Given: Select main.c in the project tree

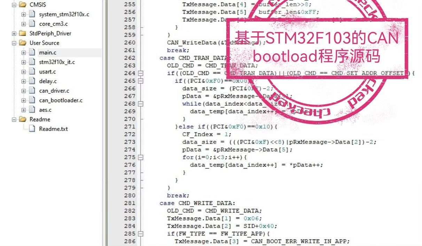Looking at the screenshot, I should pyautogui.click(x=48, y=53).
